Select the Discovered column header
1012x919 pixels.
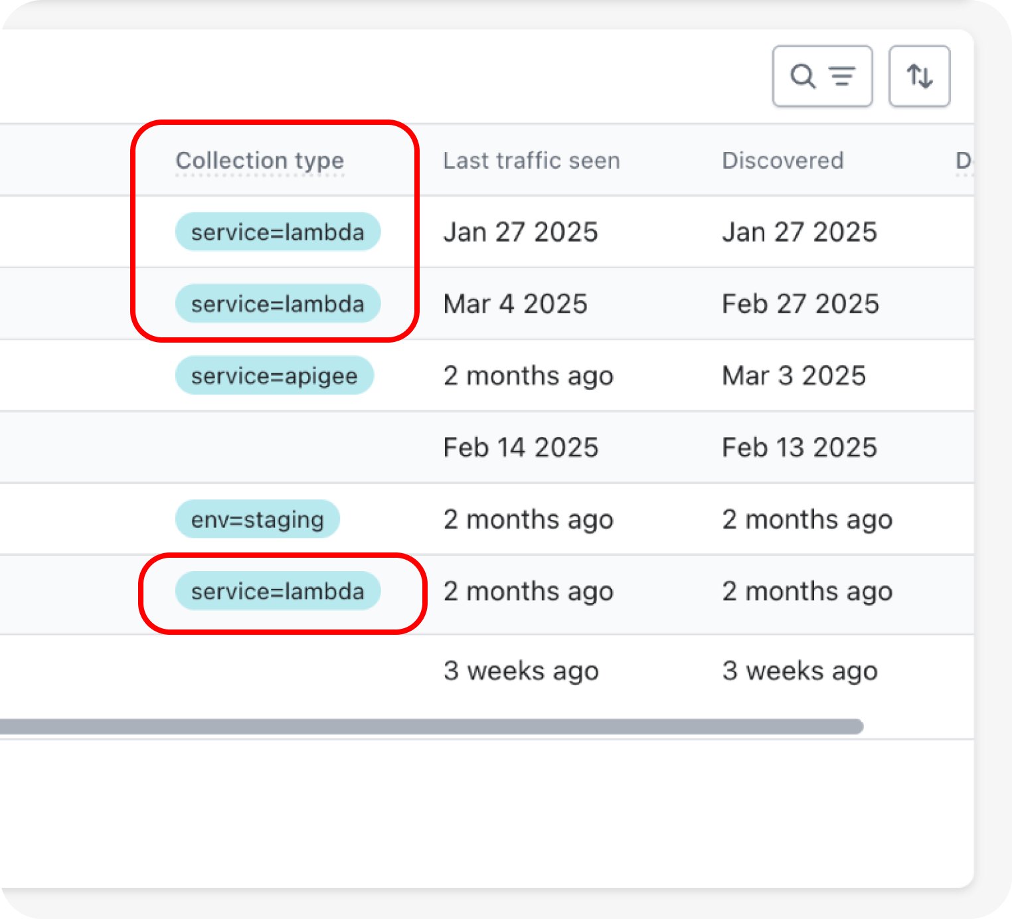coord(782,161)
